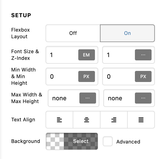Enable the Advanced background checkbox
The height and width of the screenshot is (159, 161).
(x=108, y=141)
